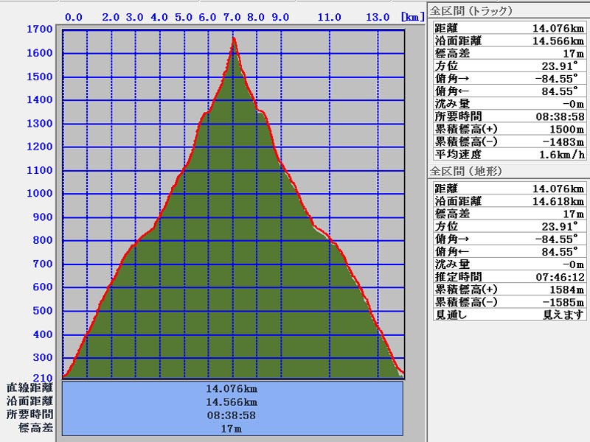Select the 見通し 見えます row
Image resolution: width=590 pixels, height=442 pixels.
tap(508, 315)
